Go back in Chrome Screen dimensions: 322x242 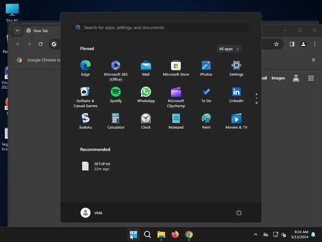18,44
